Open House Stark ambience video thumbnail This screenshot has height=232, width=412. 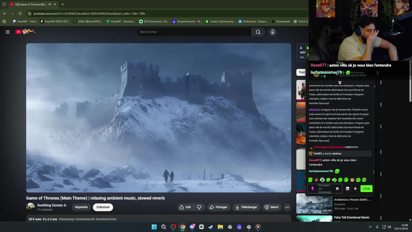(314, 203)
